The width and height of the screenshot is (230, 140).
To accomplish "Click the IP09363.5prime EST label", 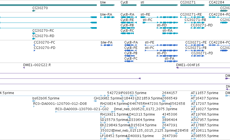I will click(x=133, y=93).
